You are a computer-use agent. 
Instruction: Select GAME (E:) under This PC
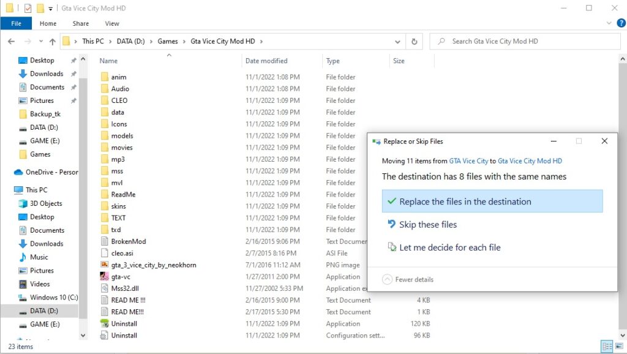tap(39, 324)
